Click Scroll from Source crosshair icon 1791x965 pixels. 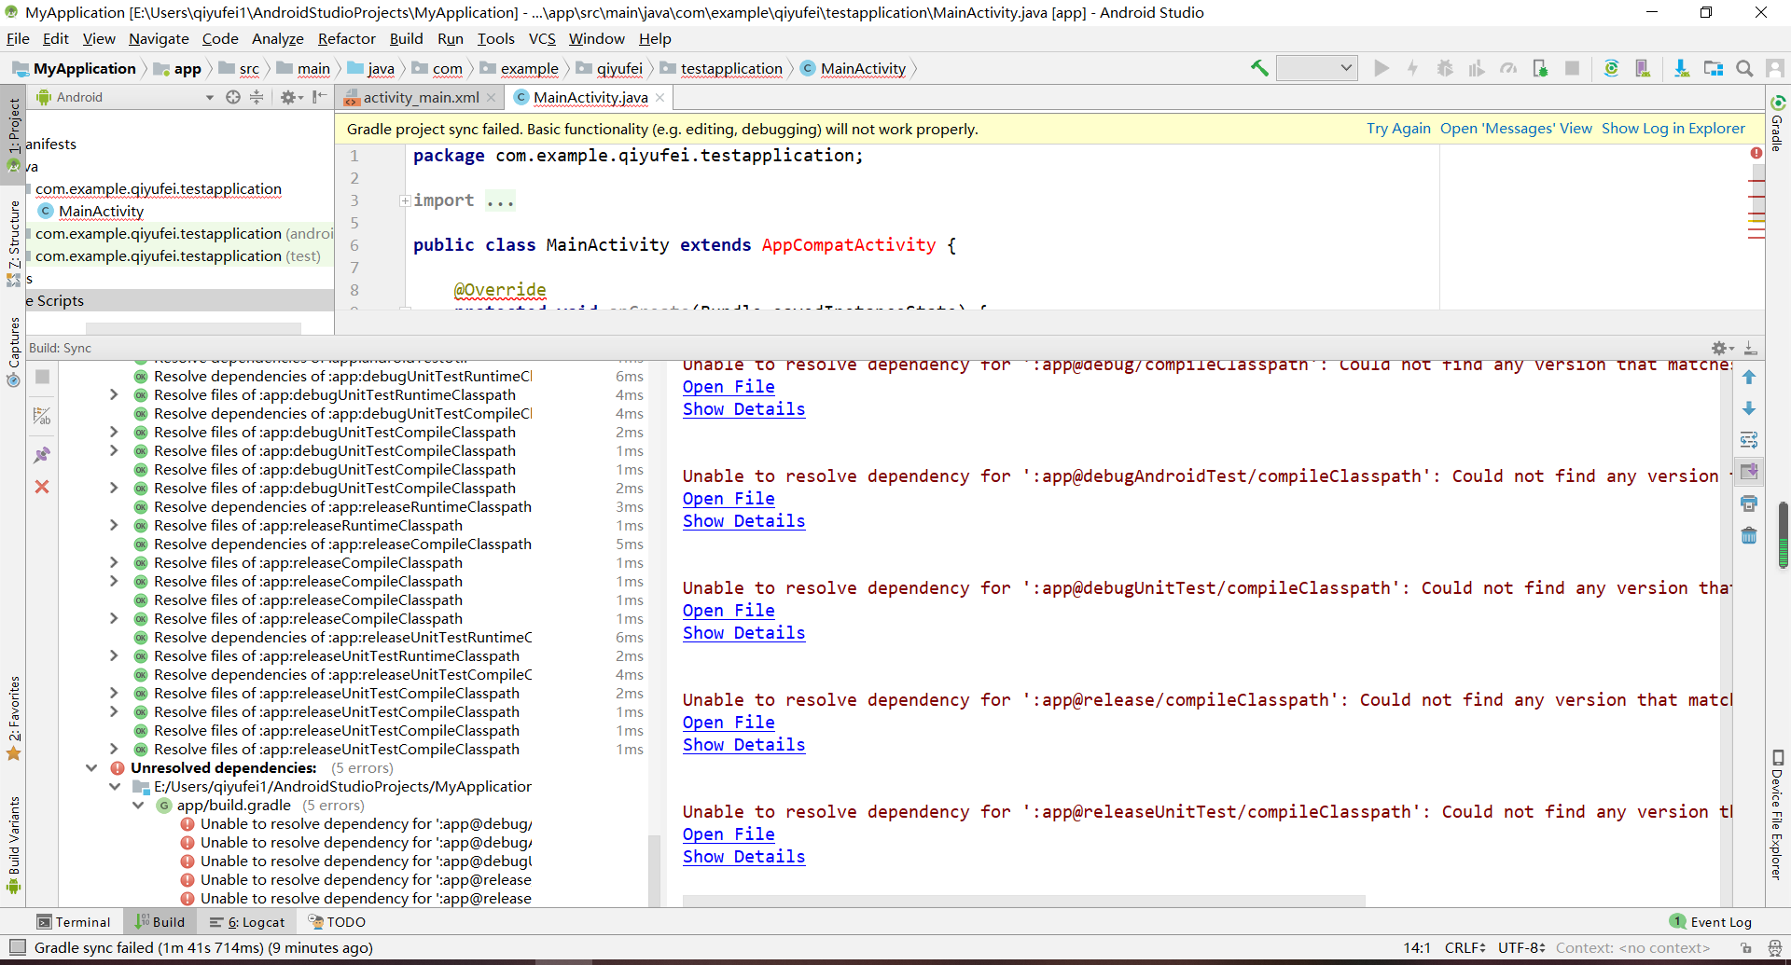click(233, 97)
